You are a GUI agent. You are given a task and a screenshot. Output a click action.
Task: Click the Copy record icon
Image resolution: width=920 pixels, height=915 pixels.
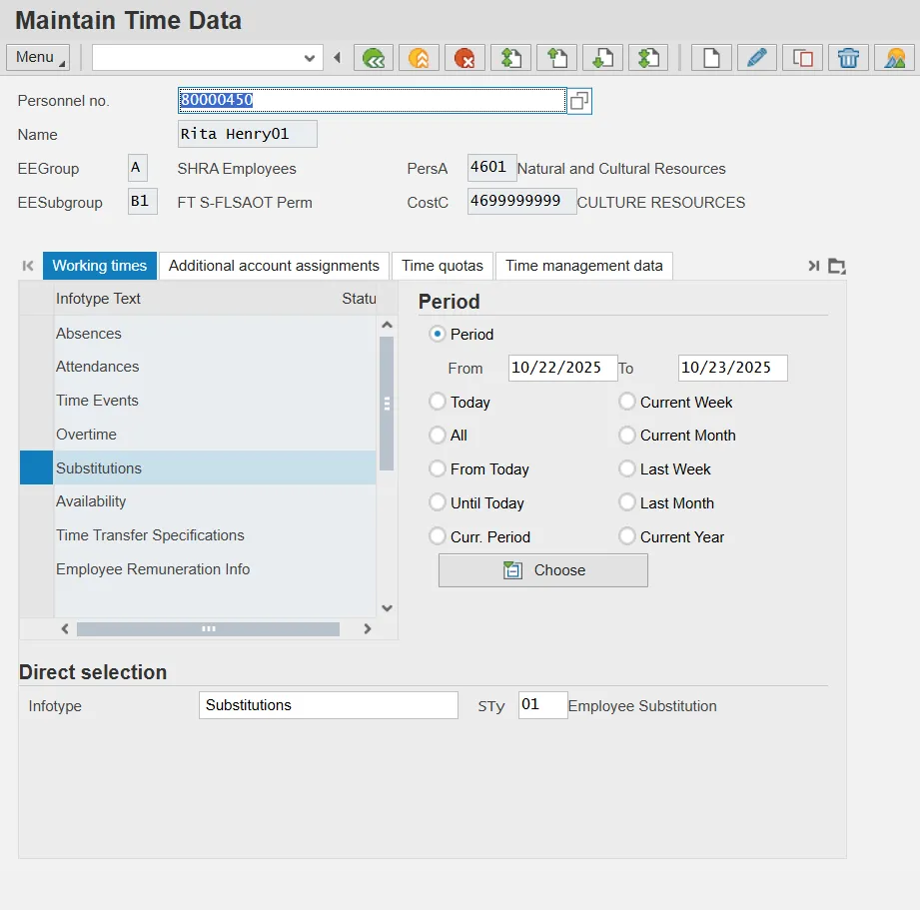[x=802, y=58]
